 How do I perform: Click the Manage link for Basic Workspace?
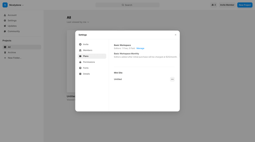(140, 49)
